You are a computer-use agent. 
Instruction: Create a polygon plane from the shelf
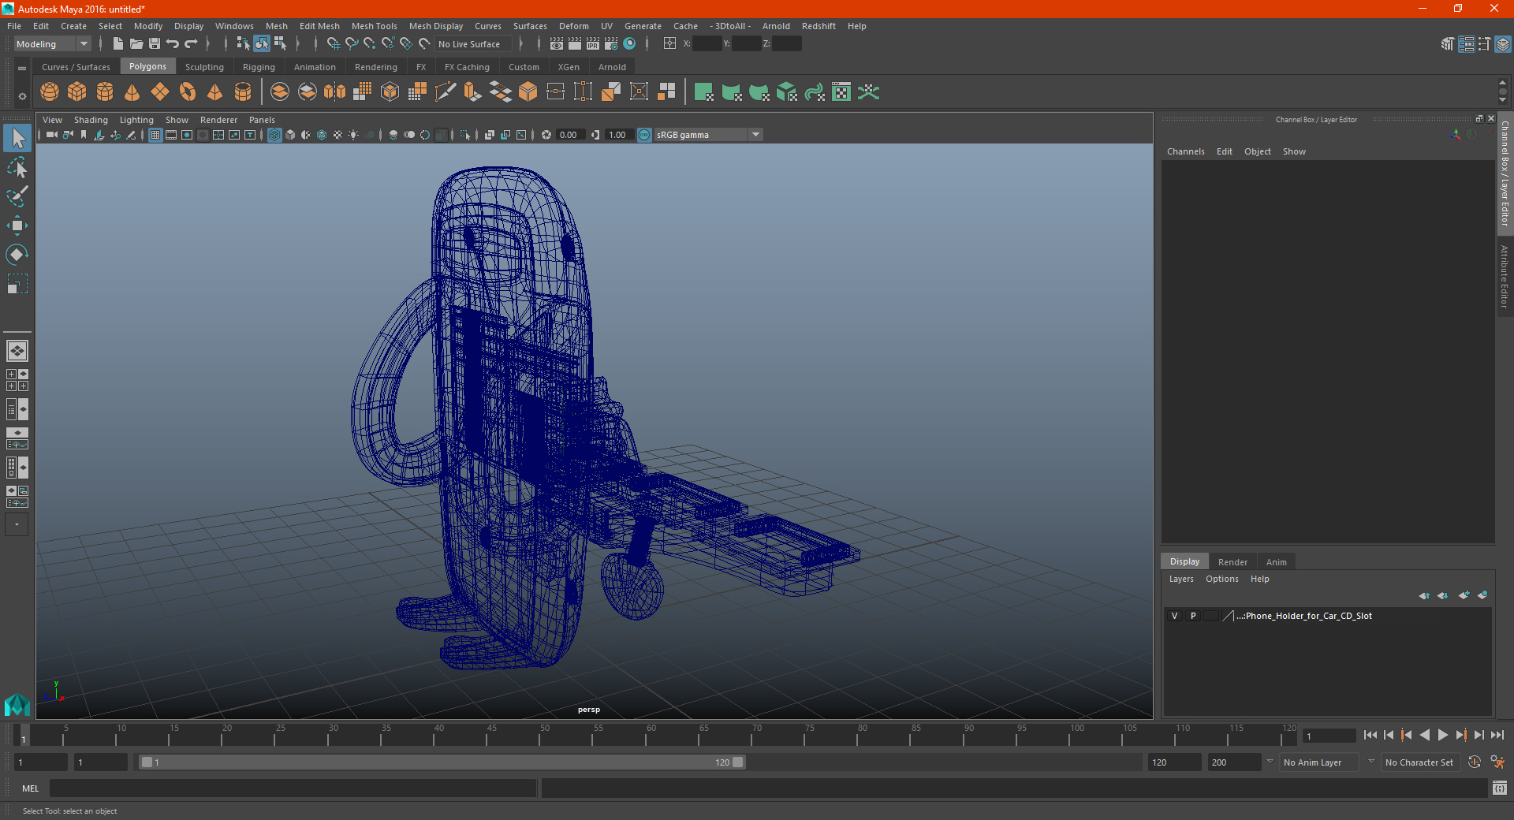[160, 92]
